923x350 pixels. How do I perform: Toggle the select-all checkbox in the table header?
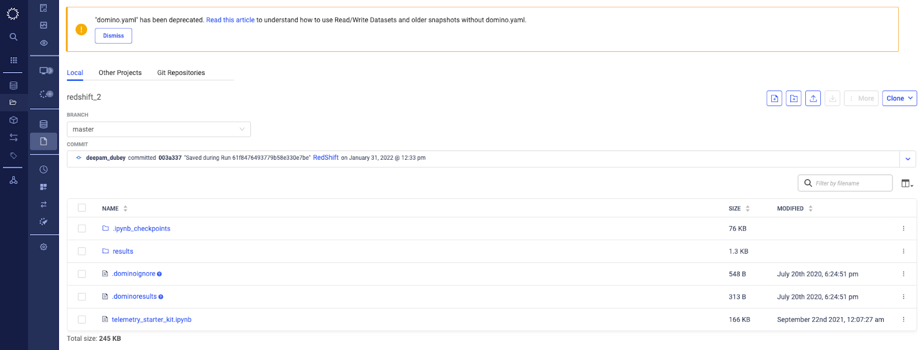coord(82,208)
